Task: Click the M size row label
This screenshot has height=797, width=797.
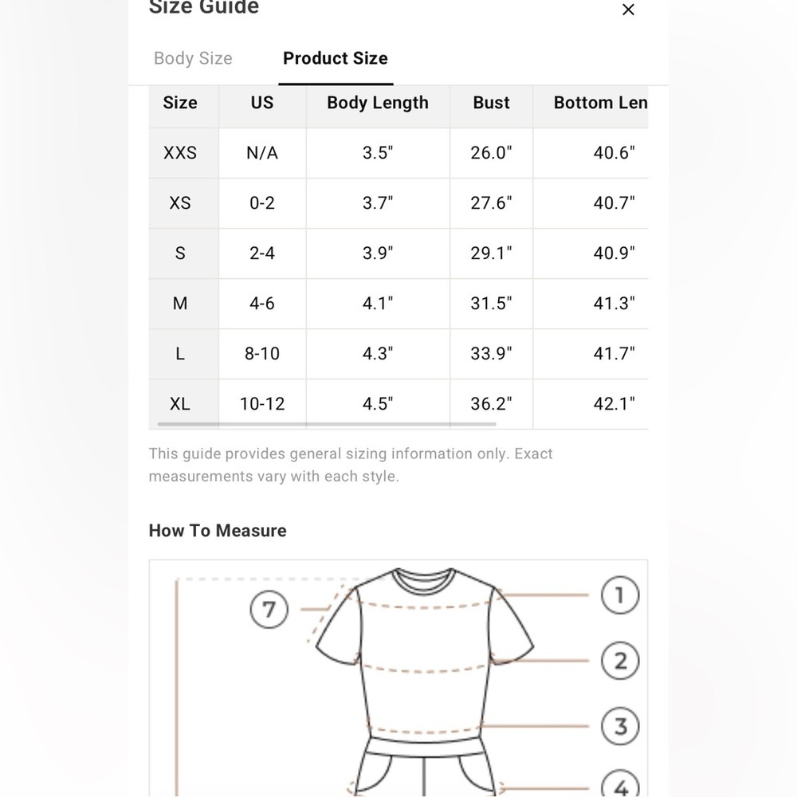Action: tap(180, 304)
